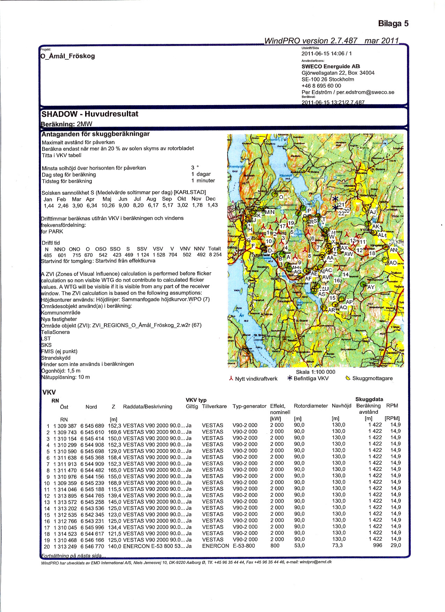
Task: Select the "SHADOW - Huvudresultat" title
Action: [x=90, y=114]
